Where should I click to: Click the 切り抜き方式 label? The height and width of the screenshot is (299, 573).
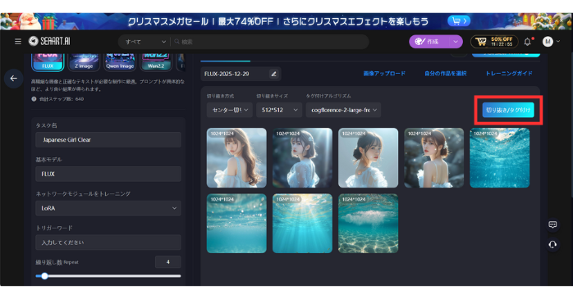pos(220,96)
